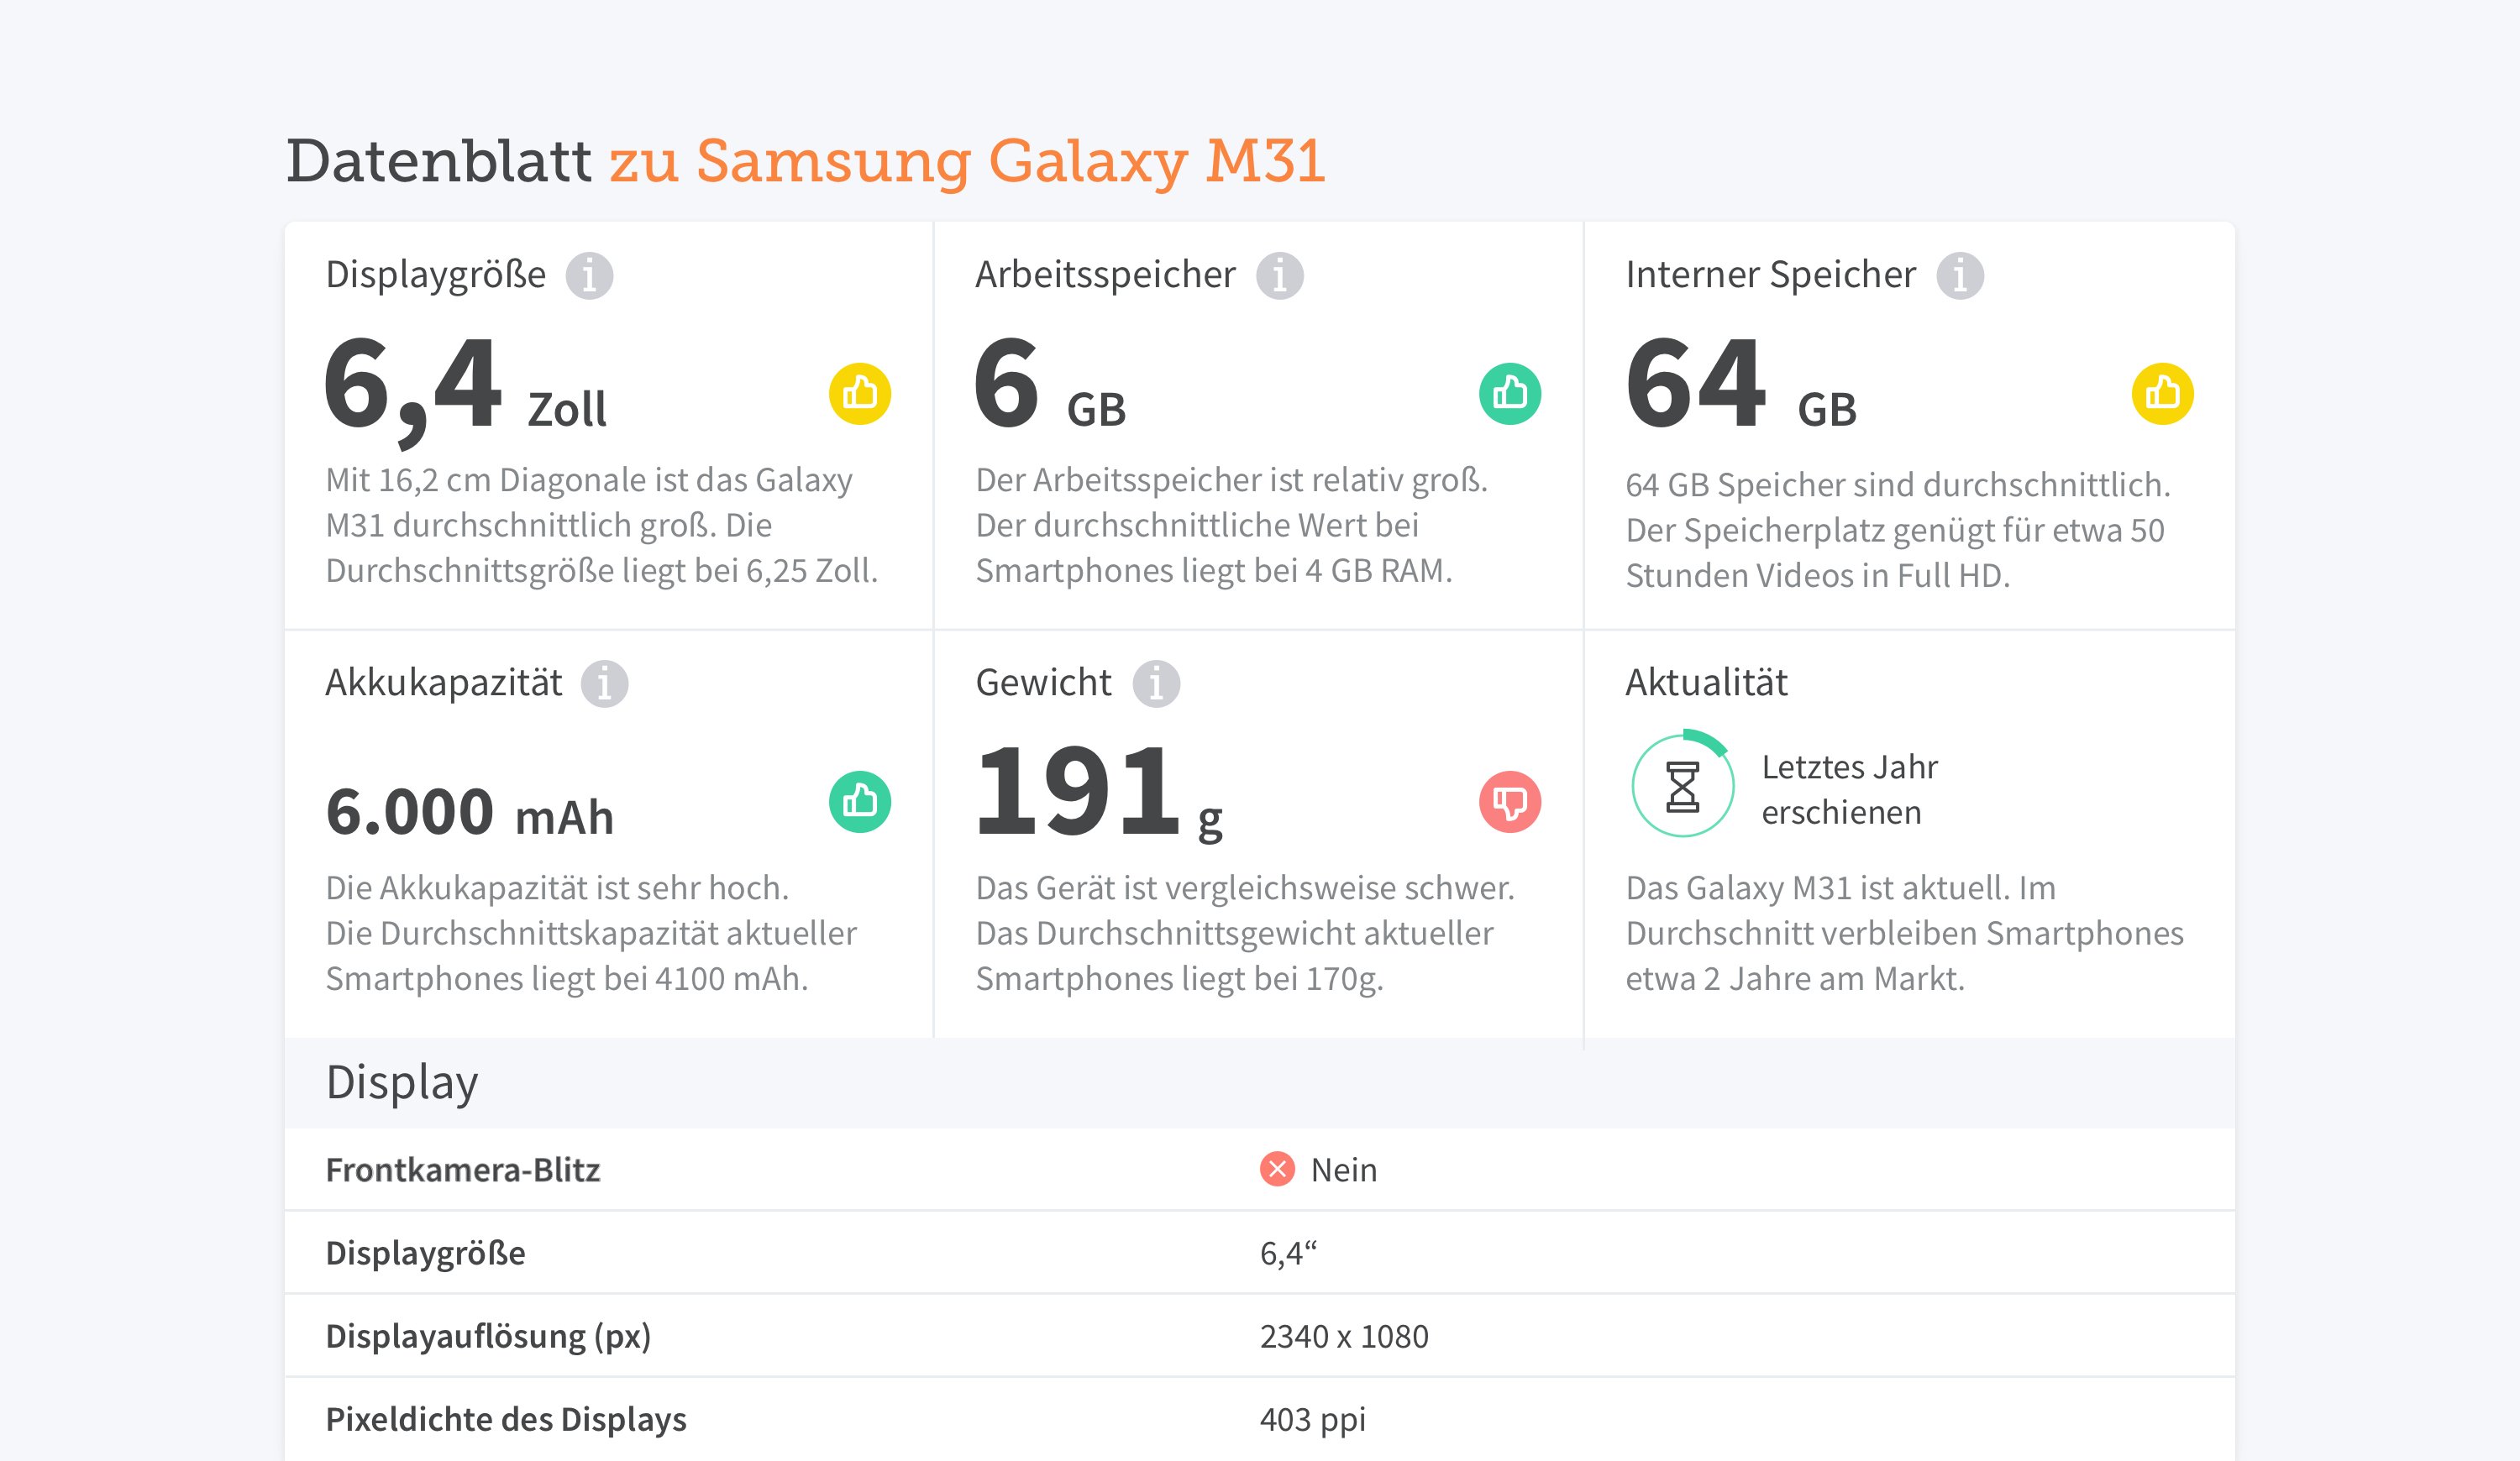2520x1461 pixels.
Task: Click the Displayauflösung (px) row label
Action: point(488,1336)
